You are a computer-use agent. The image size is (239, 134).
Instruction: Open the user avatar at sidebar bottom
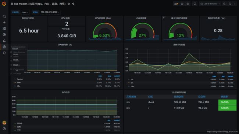point(4,123)
